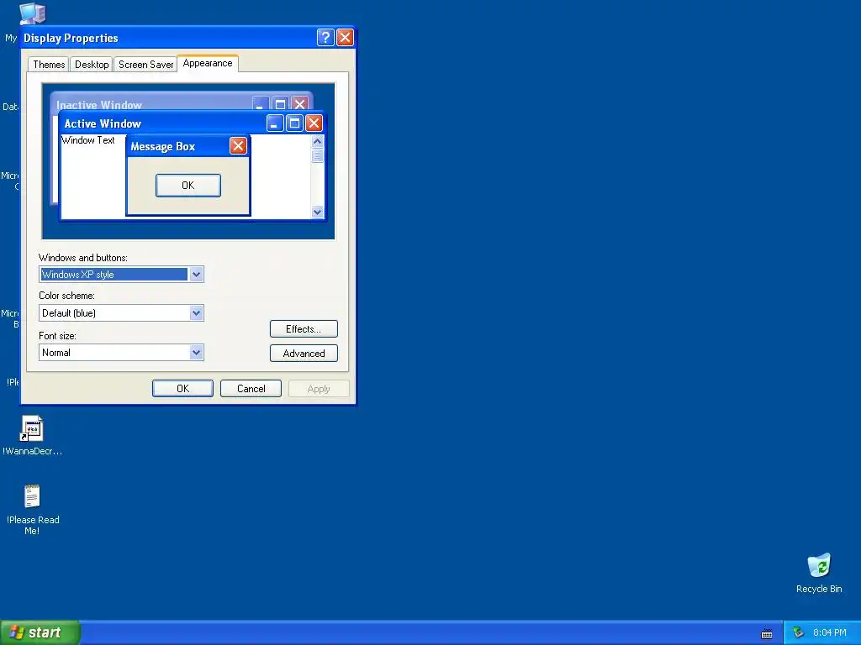Click the Active Window maximize icon in preview

(294, 123)
